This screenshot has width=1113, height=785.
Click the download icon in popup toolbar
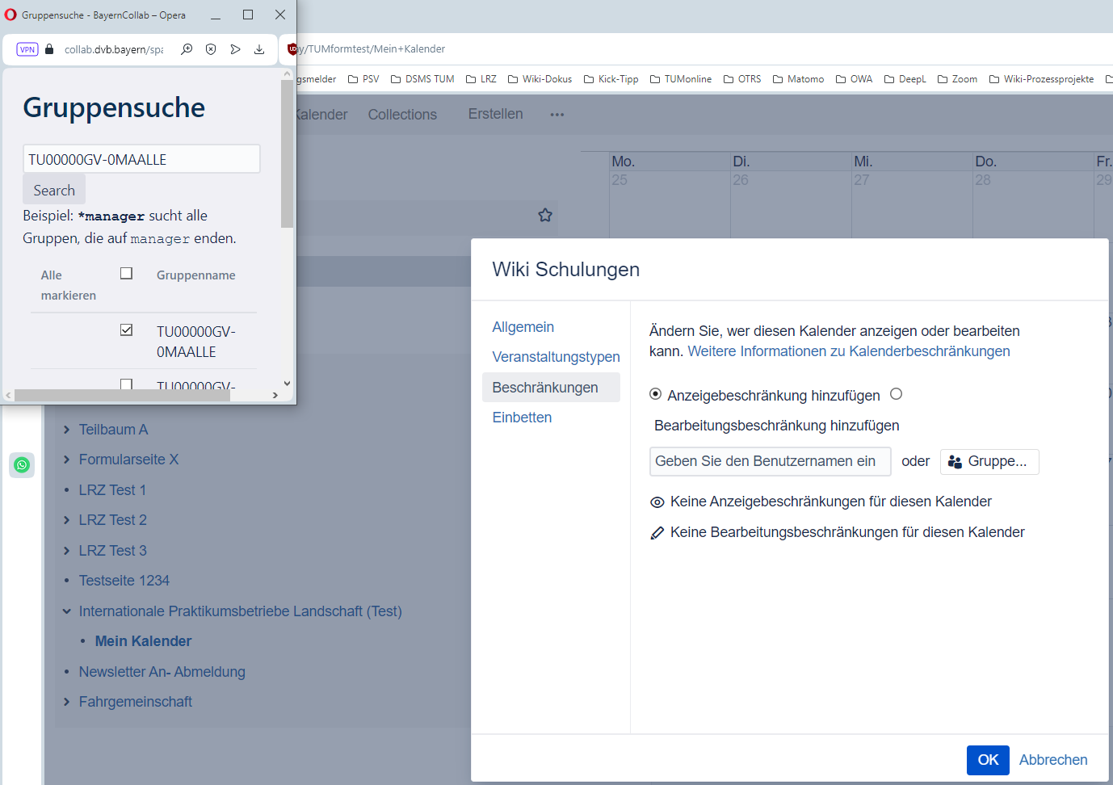pos(259,49)
